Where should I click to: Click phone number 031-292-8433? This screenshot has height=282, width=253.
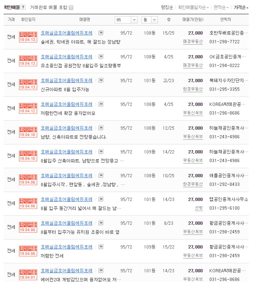tap(225, 184)
